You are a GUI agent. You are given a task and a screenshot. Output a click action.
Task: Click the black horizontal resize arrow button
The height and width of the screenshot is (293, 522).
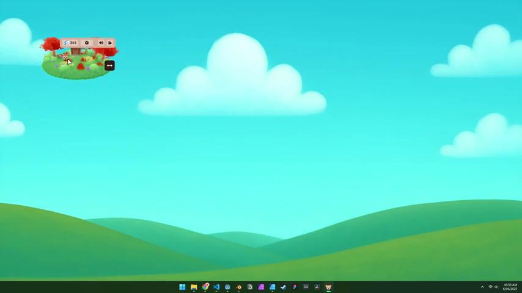(x=109, y=65)
